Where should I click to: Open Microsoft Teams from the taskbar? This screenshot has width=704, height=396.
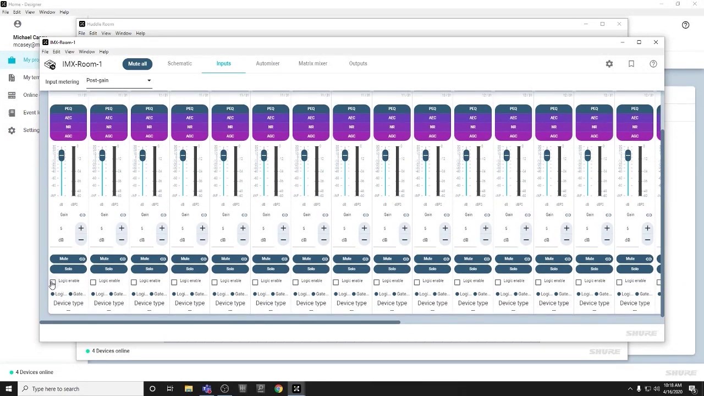pyautogui.click(x=207, y=389)
